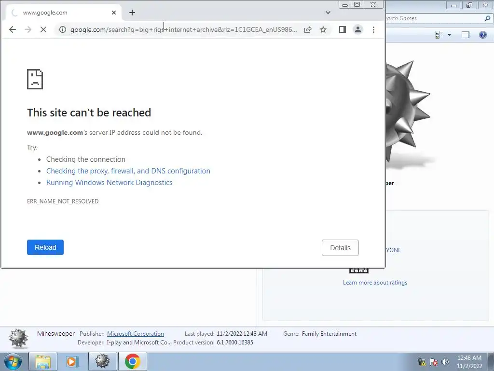Share this page using the share icon
The height and width of the screenshot is (371, 494).
click(308, 29)
